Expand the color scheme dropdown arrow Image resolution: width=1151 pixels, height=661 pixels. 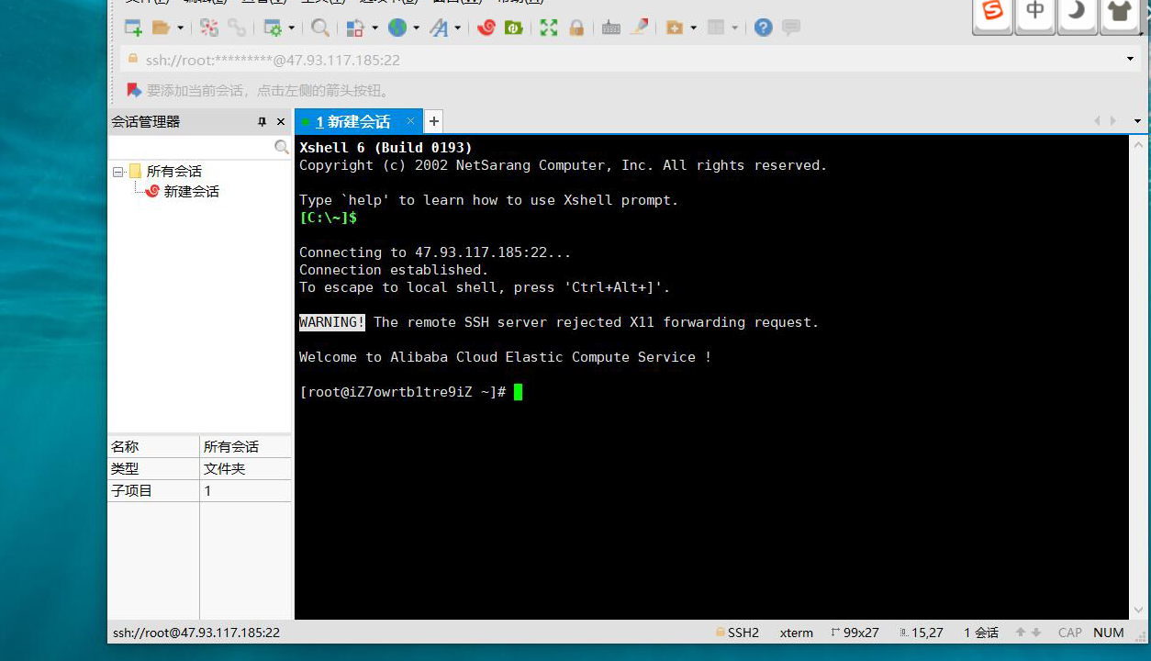pyautogui.click(x=374, y=28)
